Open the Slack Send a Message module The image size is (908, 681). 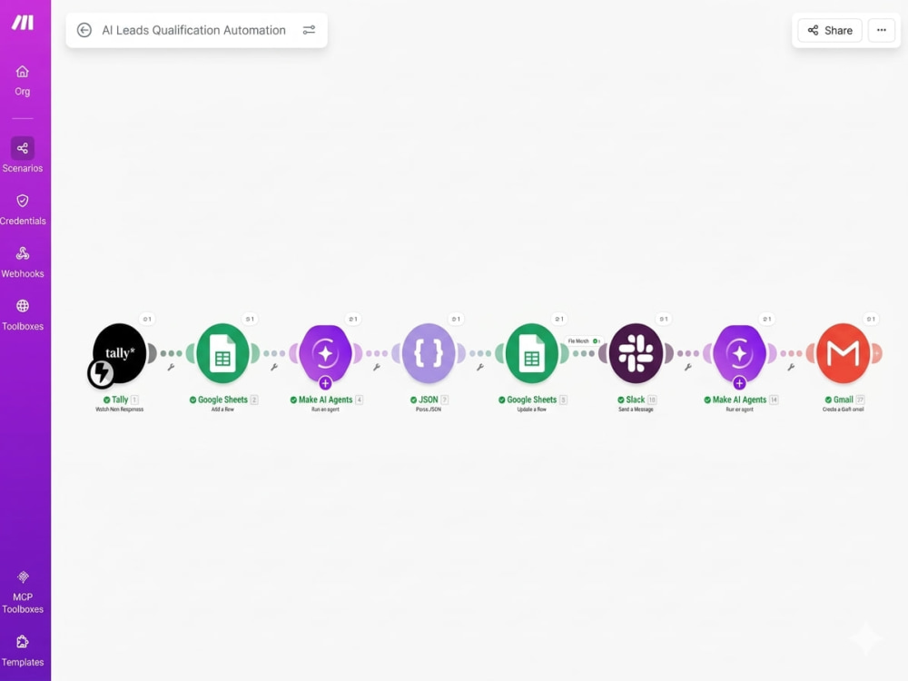(636, 352)
